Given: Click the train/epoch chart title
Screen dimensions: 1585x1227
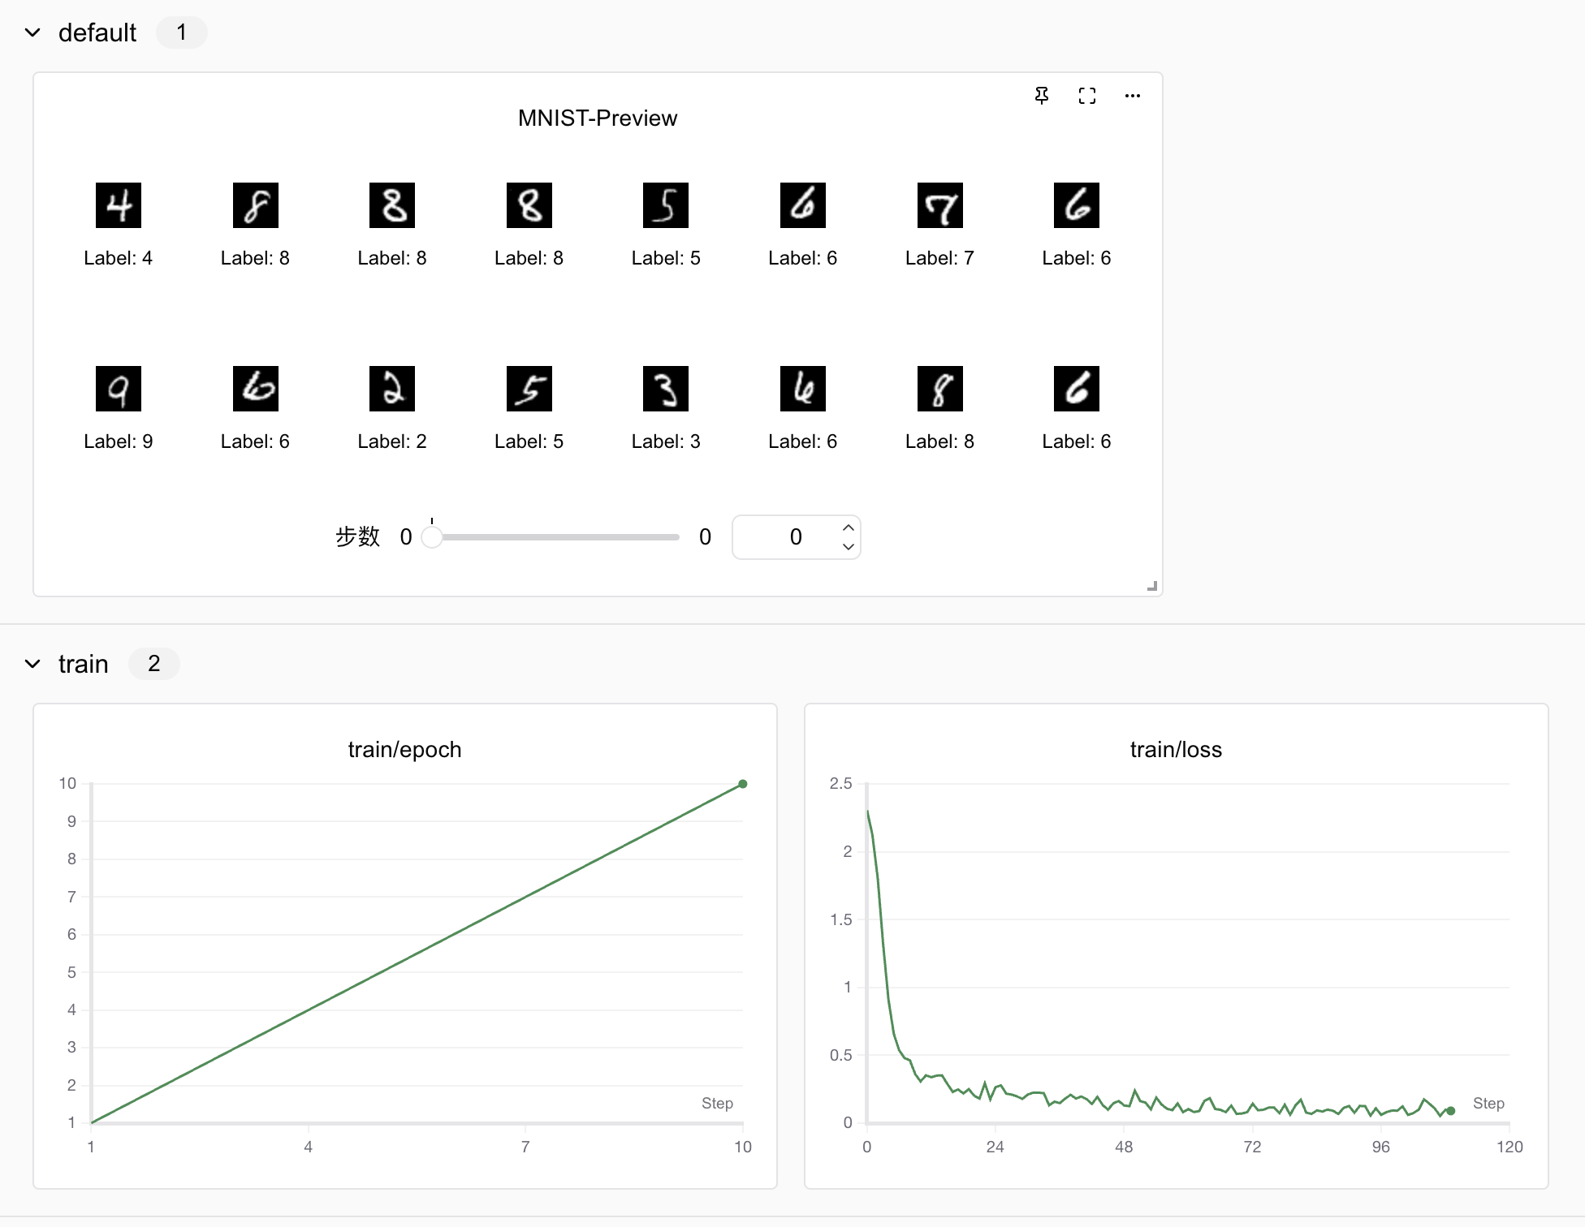Looking at the screenshot, I should [x=404, y=749].
